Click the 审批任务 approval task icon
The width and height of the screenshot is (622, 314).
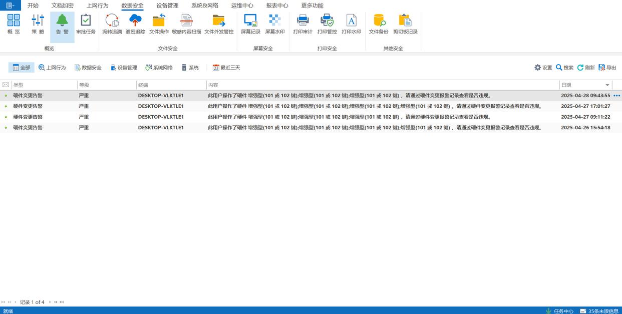(x=86, y=25)
